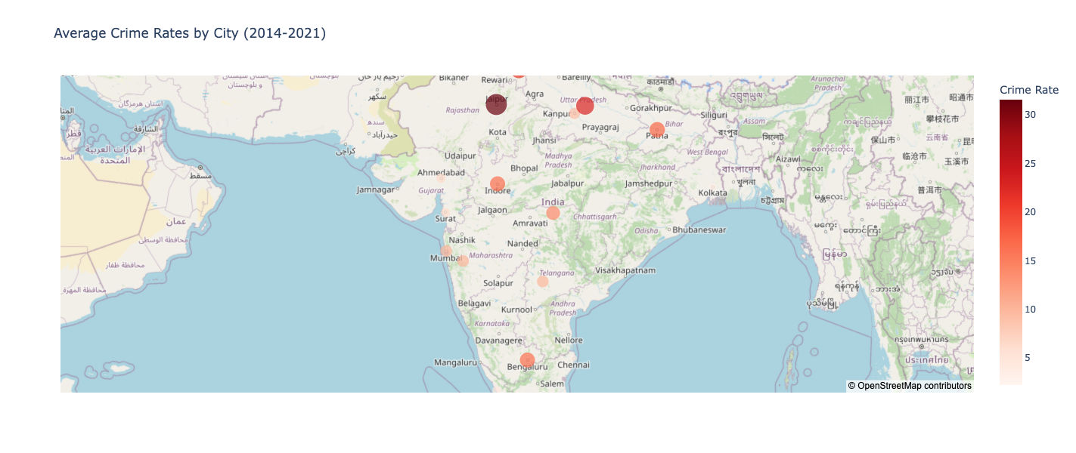Click the '20' tick on the colorbar
The height and width of the screenshot is (453, 1076).
(1030, 212)
